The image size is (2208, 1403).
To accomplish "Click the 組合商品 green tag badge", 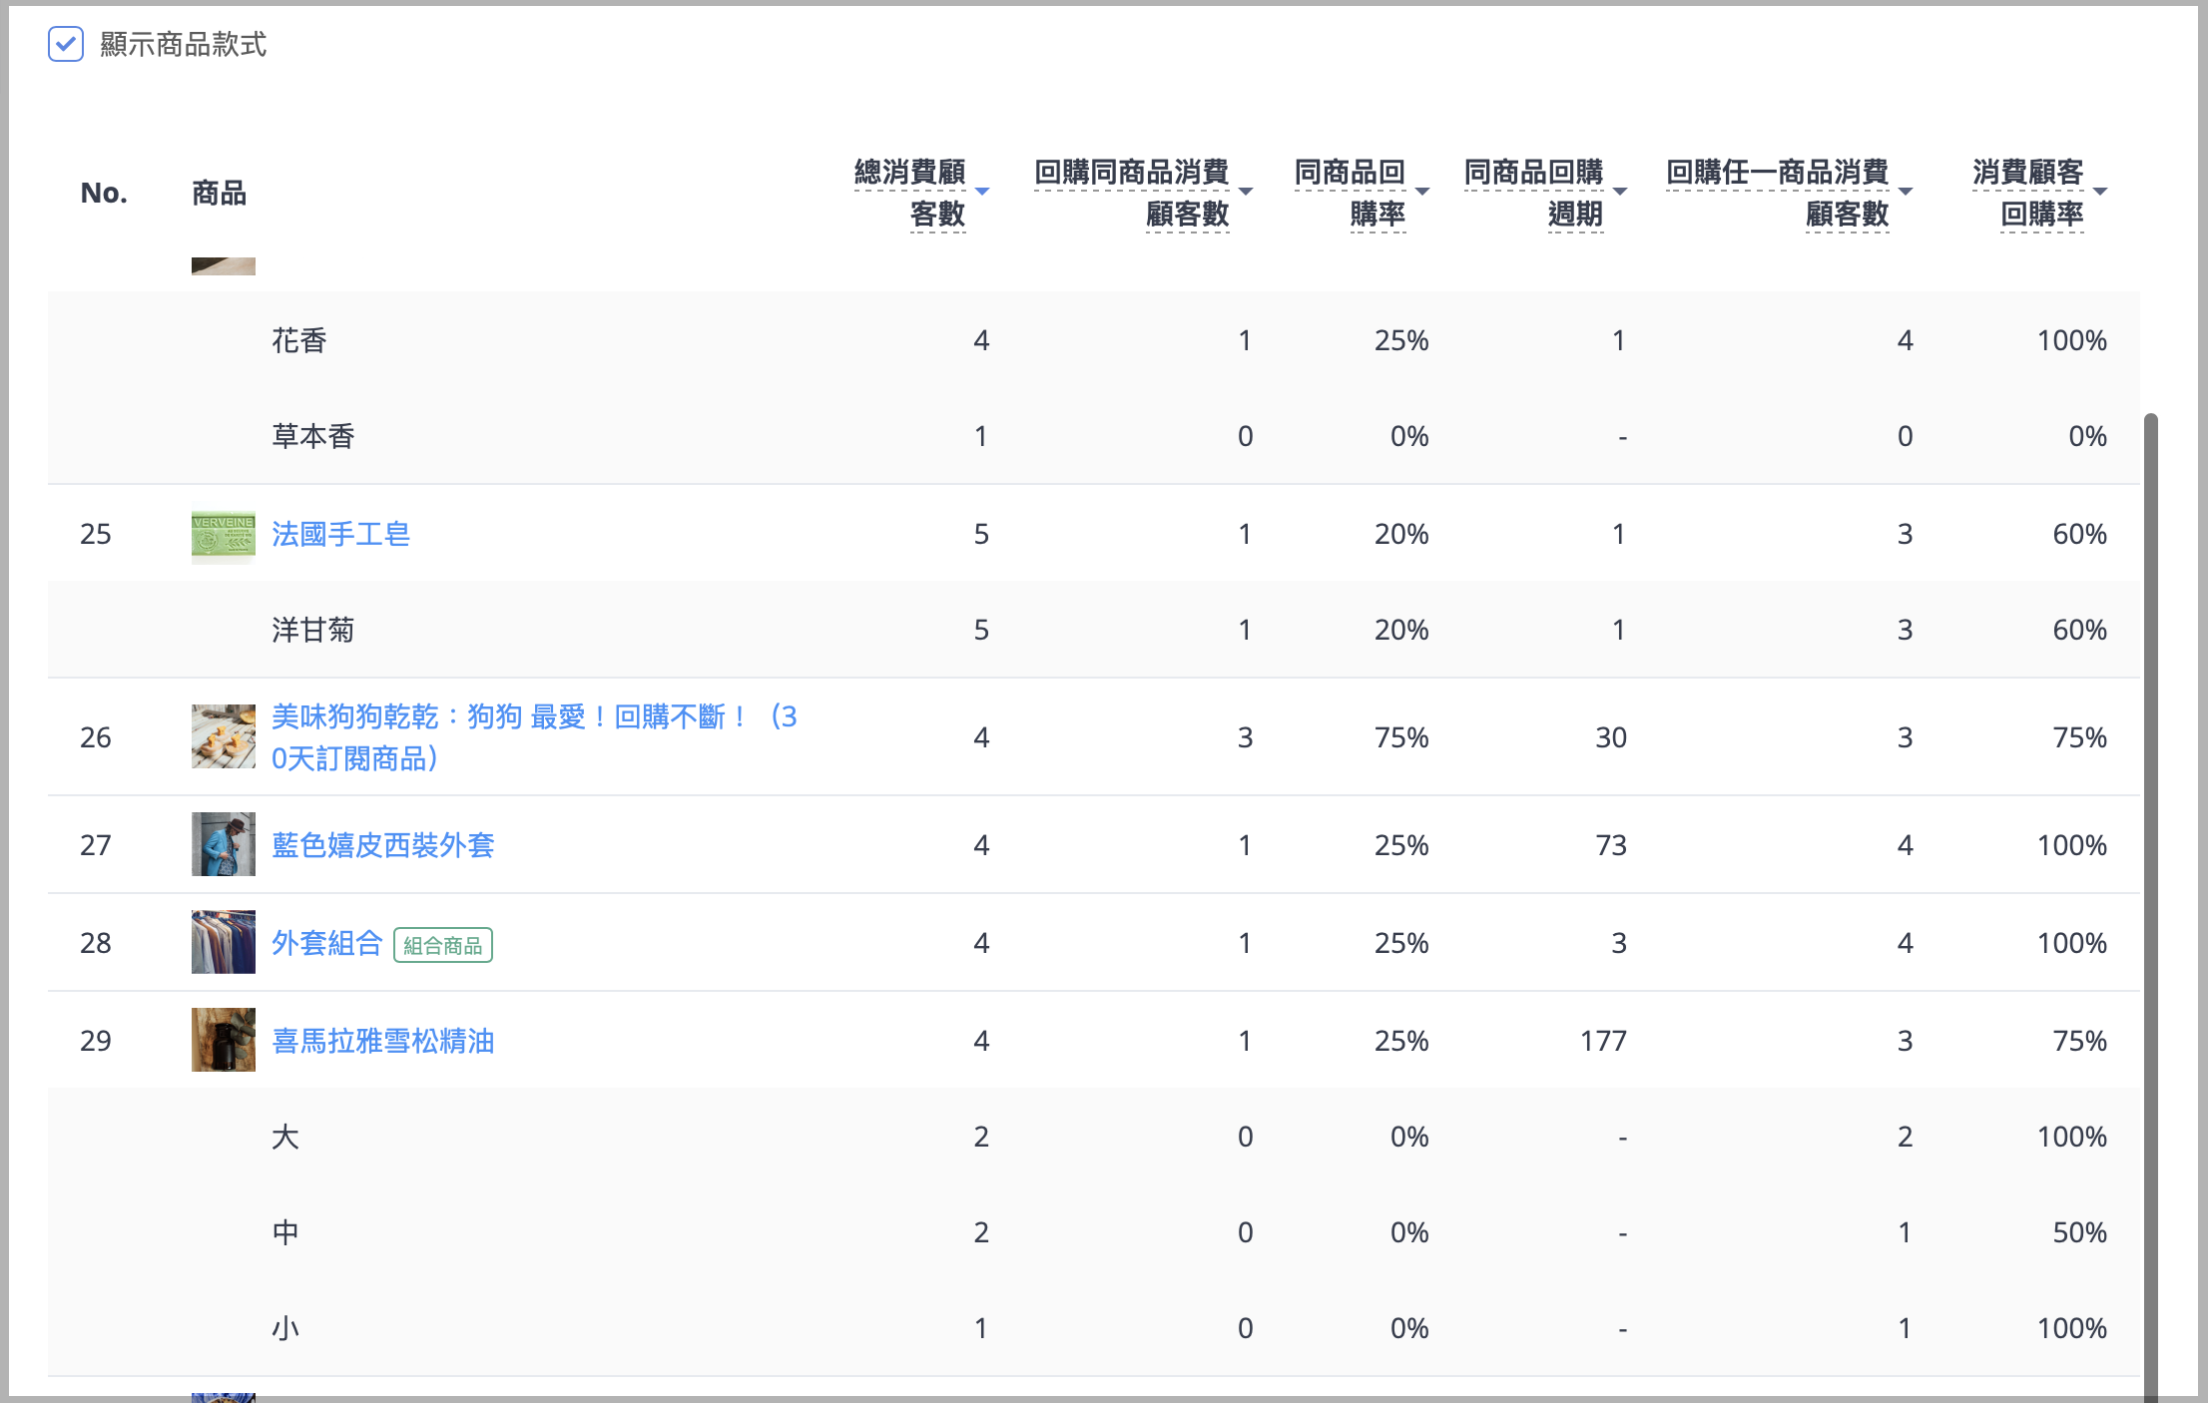I will tap(442, 945).
